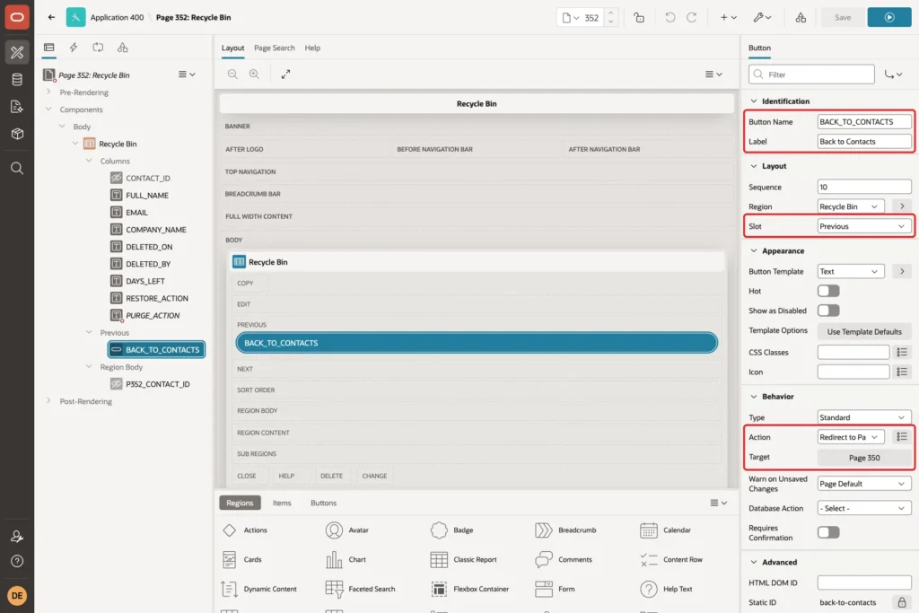Screen dimensions: 919x613
Task: Open Team Development sidebar icon
Action: coord(17,107)
